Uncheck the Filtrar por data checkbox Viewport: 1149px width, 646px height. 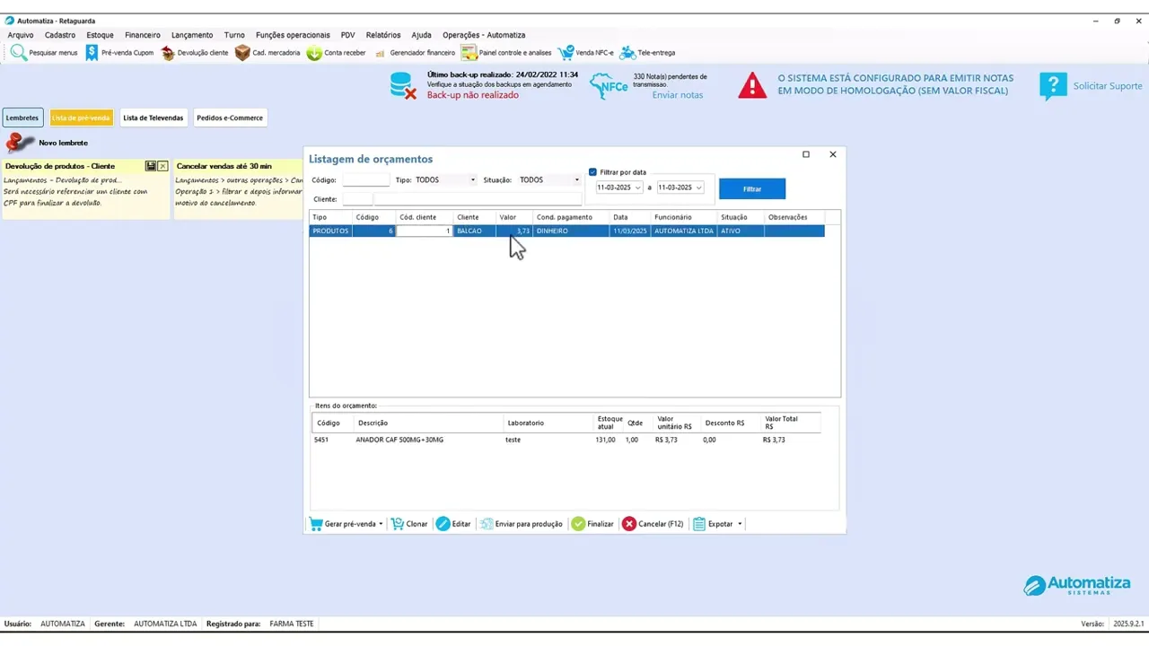tap(592, 172)
